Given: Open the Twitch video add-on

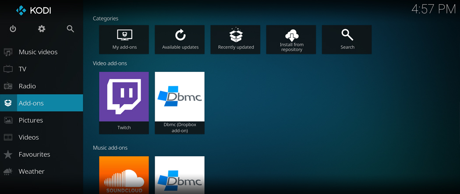Looking at the screenshot, I should (x=124, y=103).
